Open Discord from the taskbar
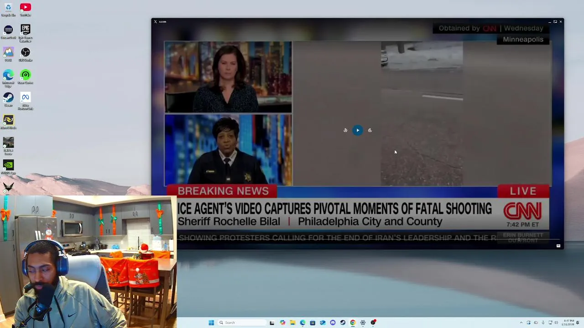584x328 pixels. tap(333, 323)
